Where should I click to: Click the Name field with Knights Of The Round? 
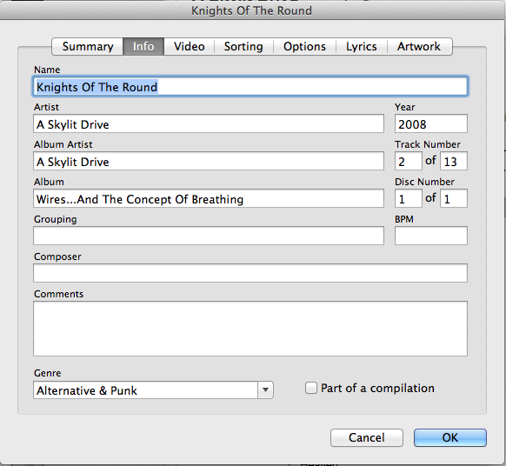tap(250, 86)
